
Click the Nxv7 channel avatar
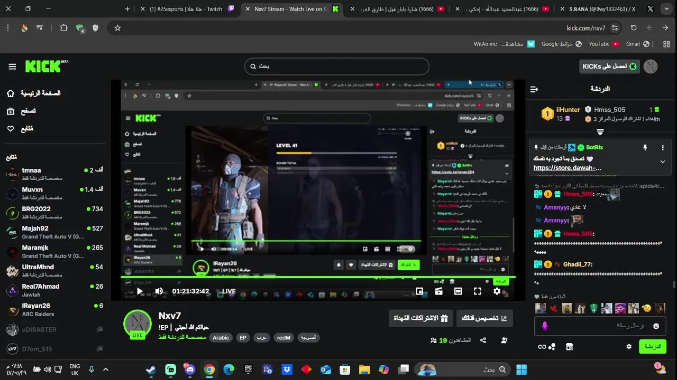pos(138,324)
